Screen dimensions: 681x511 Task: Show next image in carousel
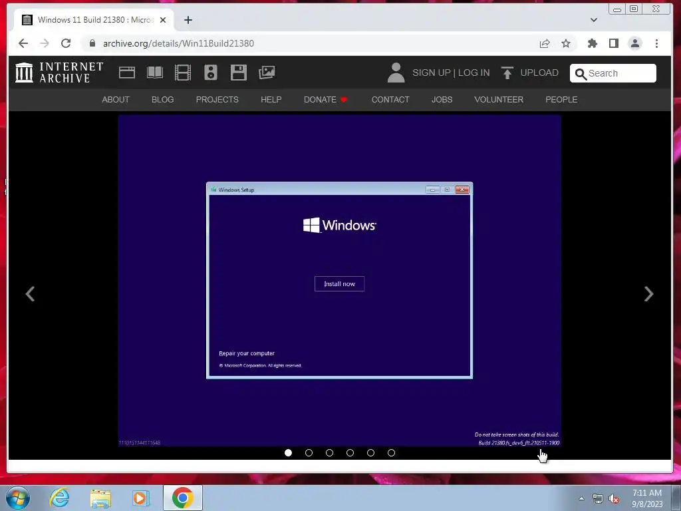click(648, 293)
